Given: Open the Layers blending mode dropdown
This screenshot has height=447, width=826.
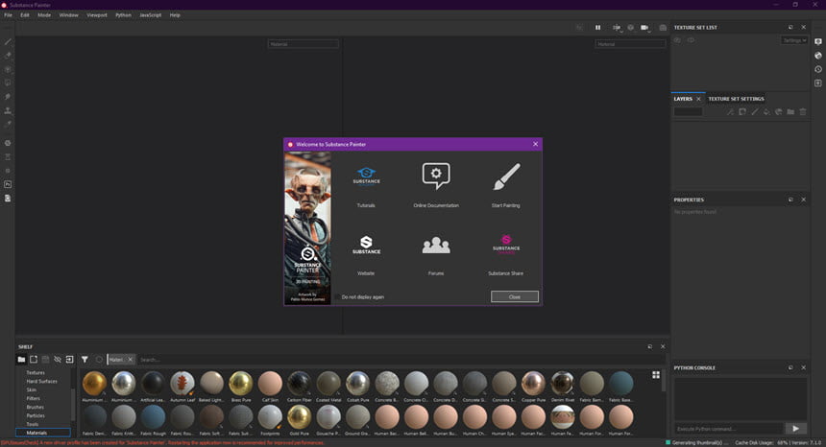Looking at the screenshot, I should pos(688,111).
